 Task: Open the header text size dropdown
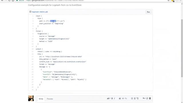109,98
